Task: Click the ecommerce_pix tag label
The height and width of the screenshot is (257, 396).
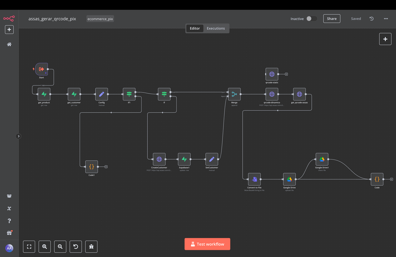Action: pyautogui.click(x=100, y=19)
